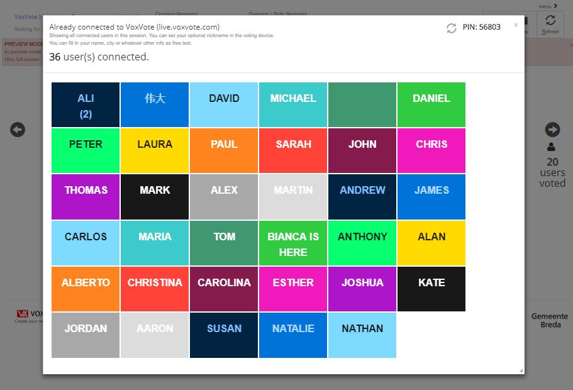The image size is (573, 390).
Task: Open the menu at top right
Action: pyautogui.click(x=548, y=6)
